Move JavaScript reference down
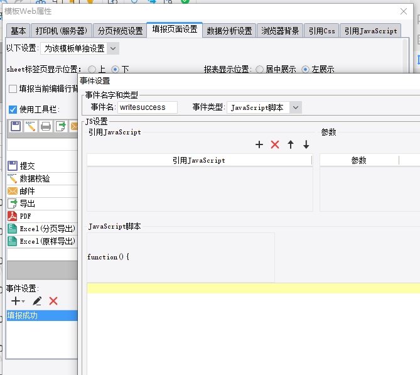 (x=306, y=144)
